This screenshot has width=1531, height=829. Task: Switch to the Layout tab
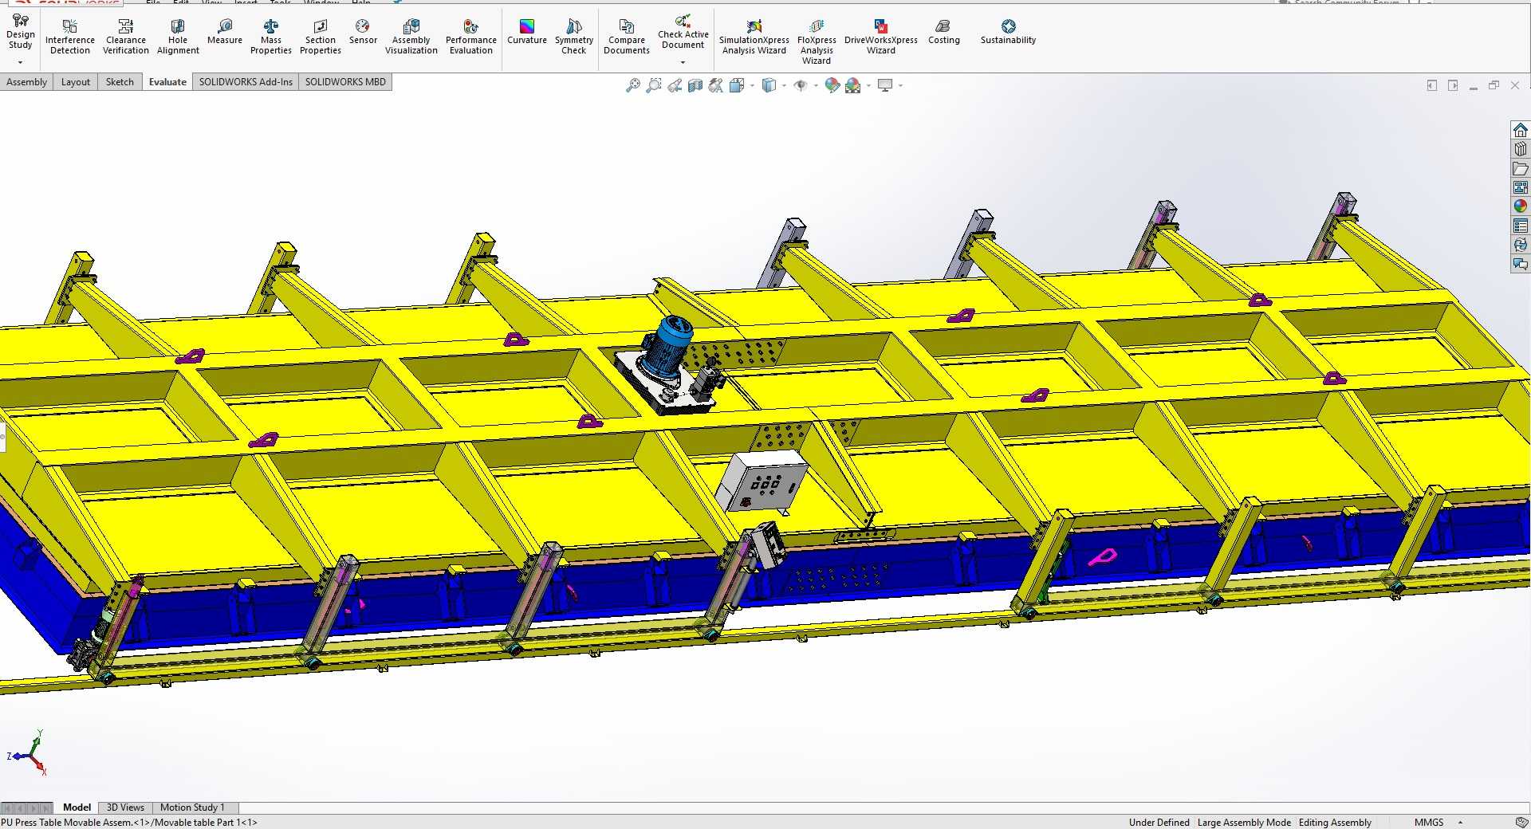coord(76,82)
